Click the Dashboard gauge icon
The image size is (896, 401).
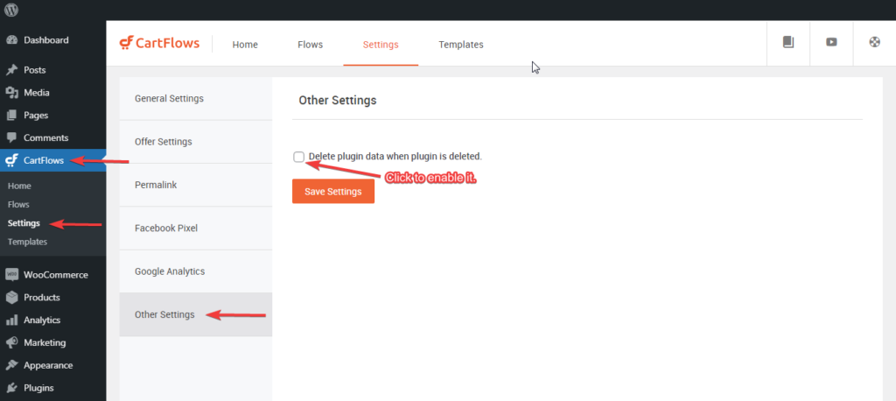tap(11, 40)
